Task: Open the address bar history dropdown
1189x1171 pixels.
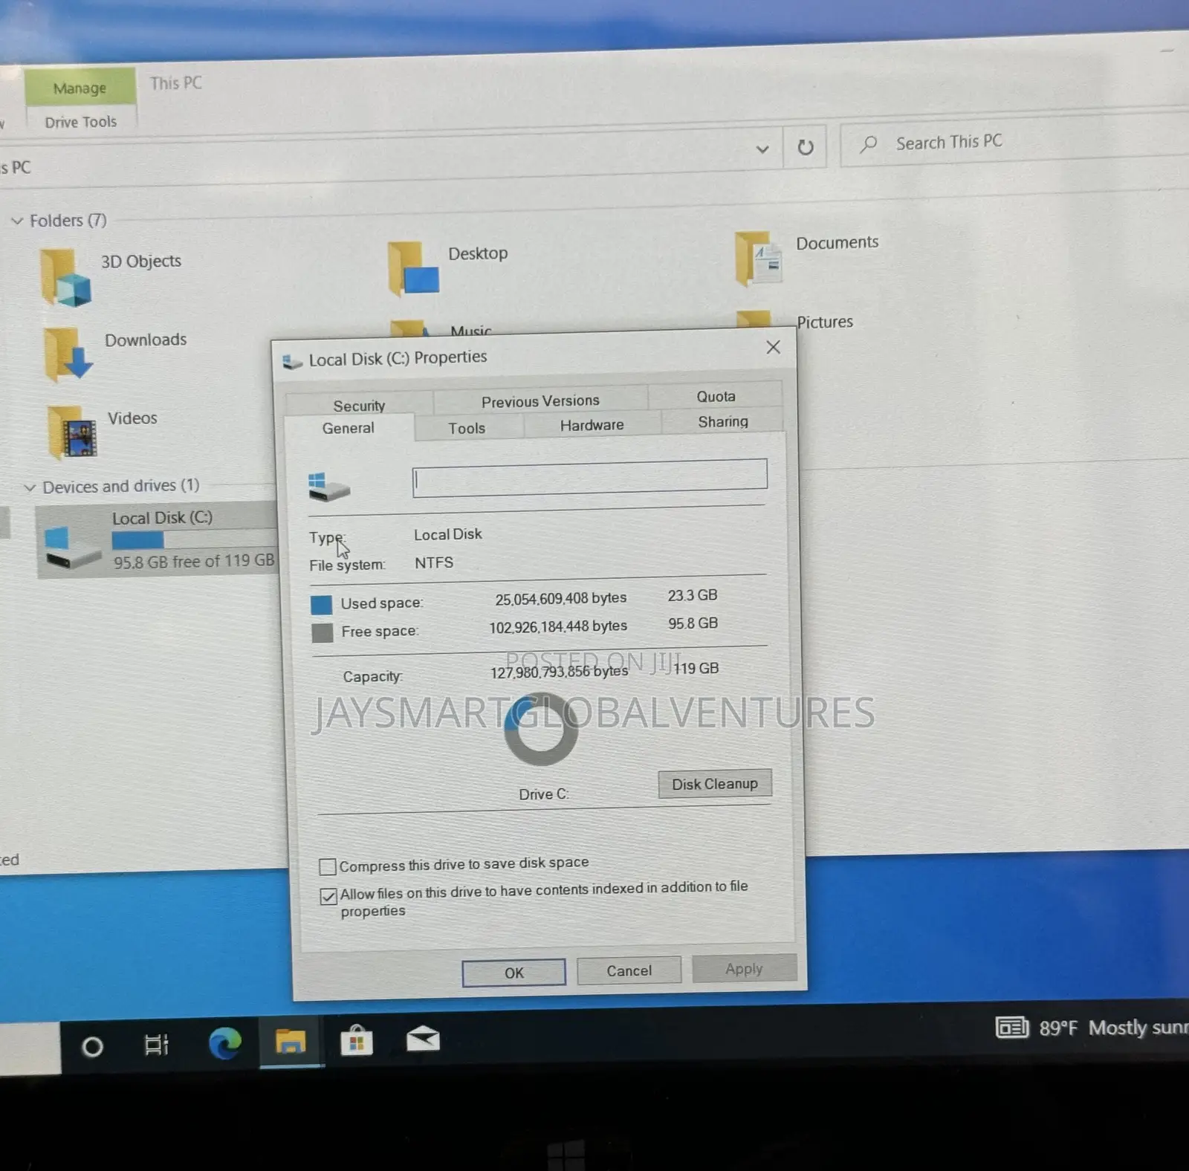Action: click(x=762, y=149)
